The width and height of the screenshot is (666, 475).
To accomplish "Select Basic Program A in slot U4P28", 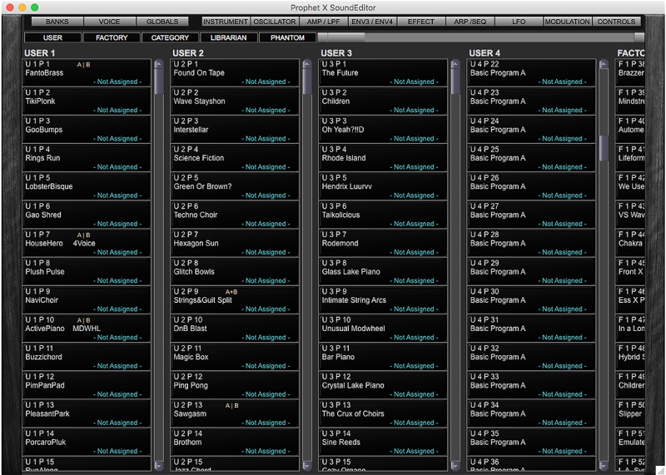I will click(498, 244).
